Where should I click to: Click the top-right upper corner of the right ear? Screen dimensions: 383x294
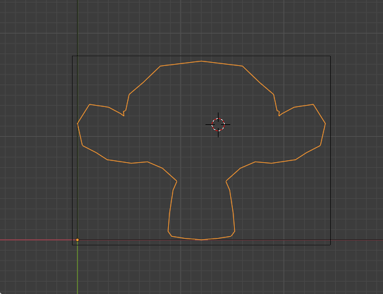(312, 104)
